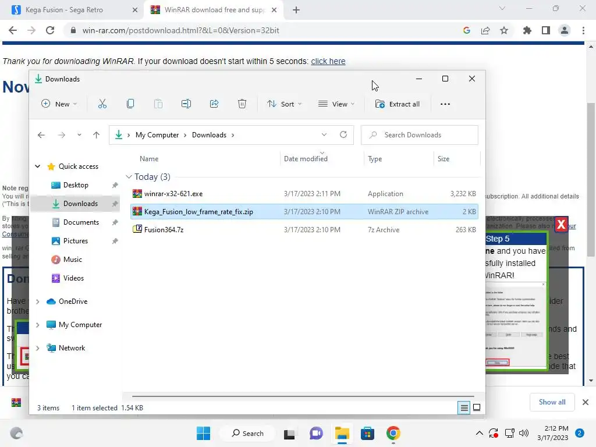596x447 pixels.
Task: Expand recent locations dropdown arrow
Action: pos(79,135)
